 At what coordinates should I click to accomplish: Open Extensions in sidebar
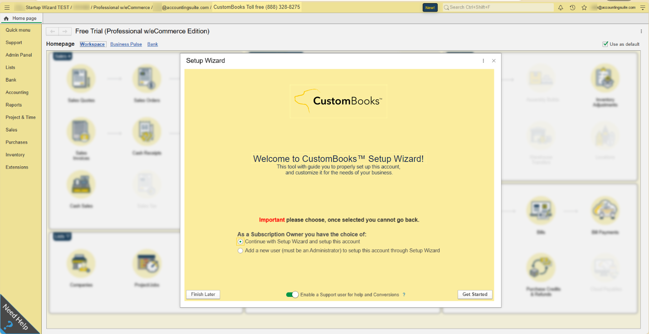click(17, 167)
